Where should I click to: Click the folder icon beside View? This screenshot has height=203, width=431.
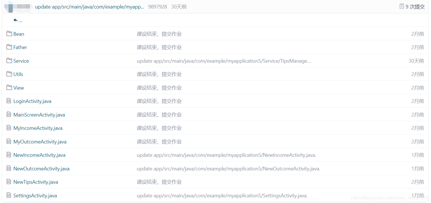point(9,88)
